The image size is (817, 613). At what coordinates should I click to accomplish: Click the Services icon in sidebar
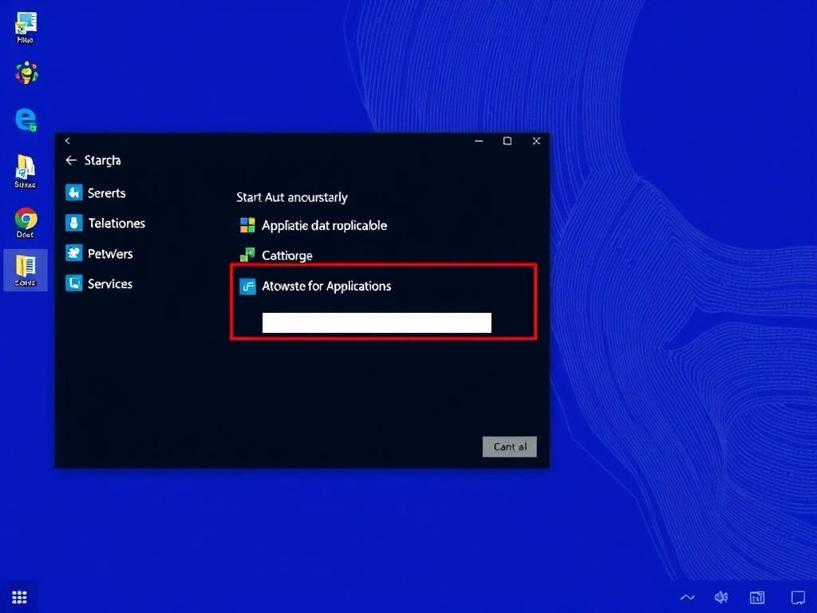74,283
